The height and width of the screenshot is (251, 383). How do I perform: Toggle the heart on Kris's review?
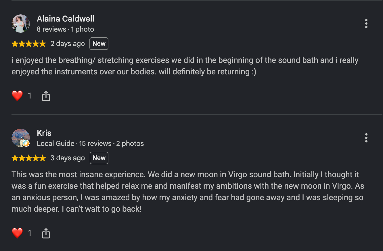(17, 233)
